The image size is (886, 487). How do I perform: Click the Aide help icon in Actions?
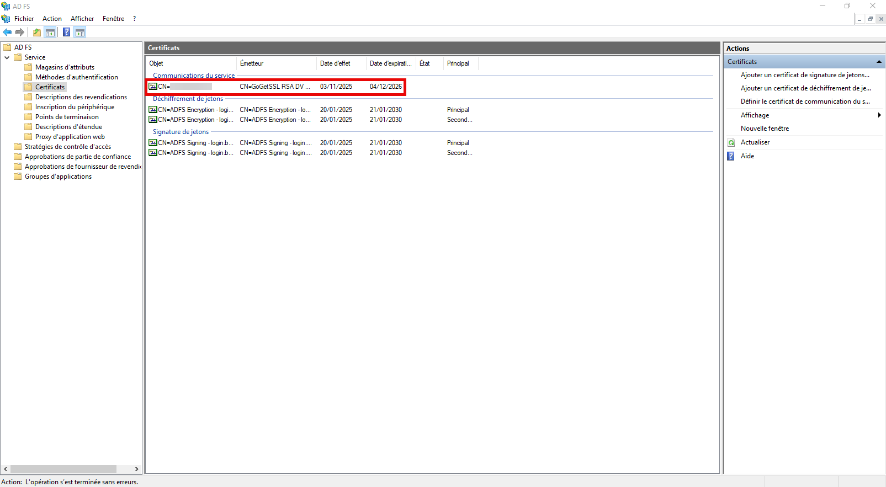[x=731, y=156]
